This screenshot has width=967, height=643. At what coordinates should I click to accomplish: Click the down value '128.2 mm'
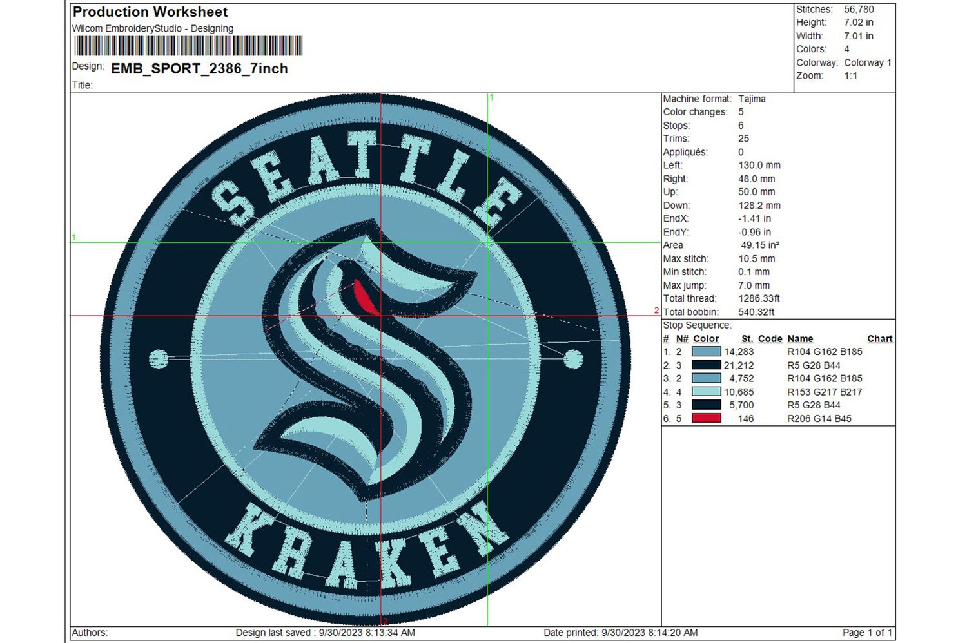click(x=759, y=206)
